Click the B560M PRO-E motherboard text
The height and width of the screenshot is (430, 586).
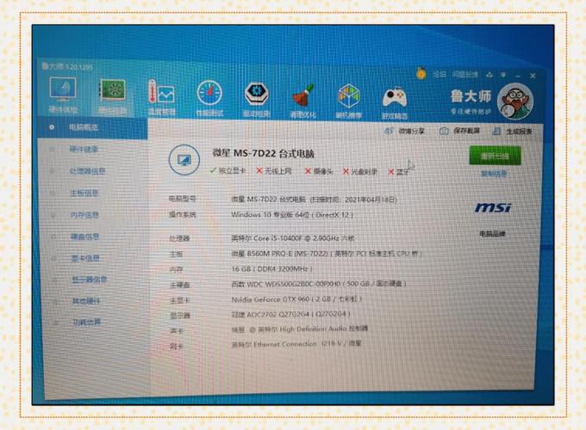(327, 254)
